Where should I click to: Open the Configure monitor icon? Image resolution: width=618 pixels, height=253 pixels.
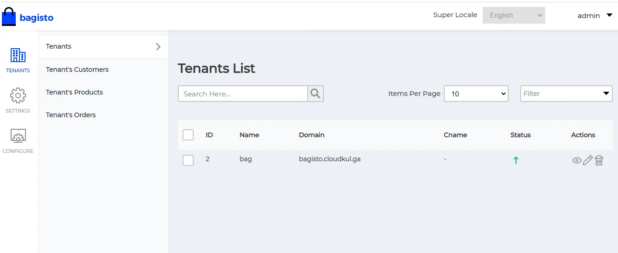point(18,136)
